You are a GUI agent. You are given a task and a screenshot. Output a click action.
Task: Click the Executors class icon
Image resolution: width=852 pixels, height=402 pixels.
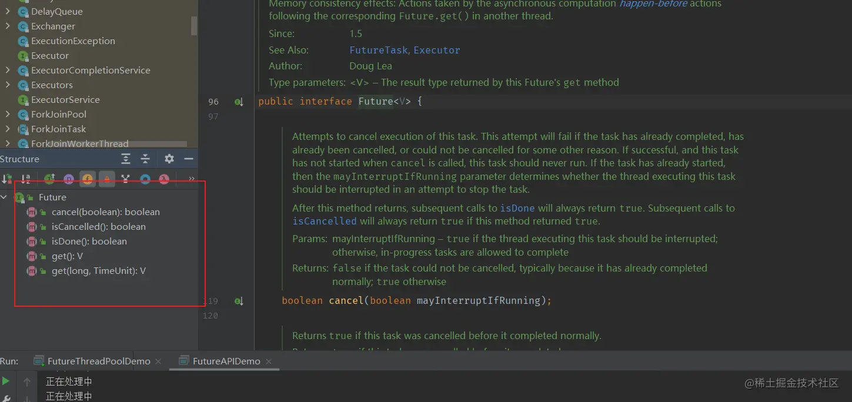tap(24, 85)
